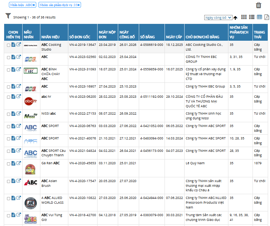Open document icon for VN-4-2020-06763
This screenshot has height=226, width=270.
tap(13, 126)
